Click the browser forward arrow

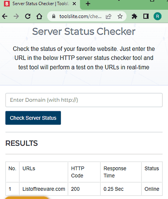[16, 16]
